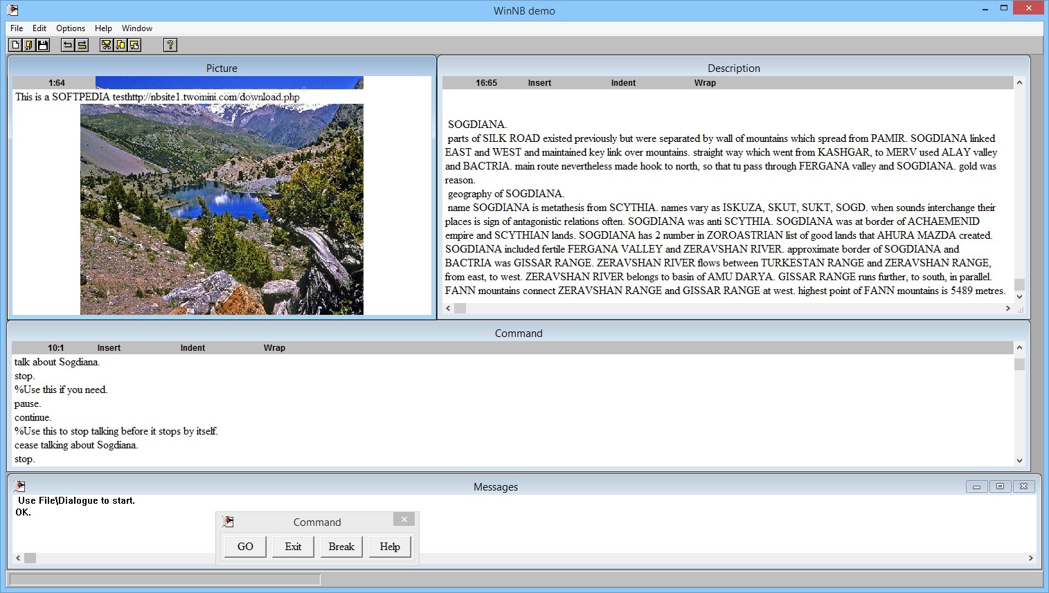
Task: Open the Options menu
Action: pyautogui.click(x=71, y=28)
